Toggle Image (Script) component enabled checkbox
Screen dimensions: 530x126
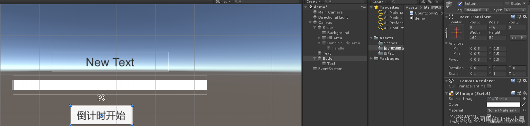pyautogui.click(x=457, y=94)
